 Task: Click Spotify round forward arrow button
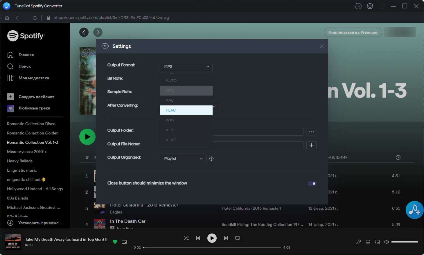coord(98,32)
